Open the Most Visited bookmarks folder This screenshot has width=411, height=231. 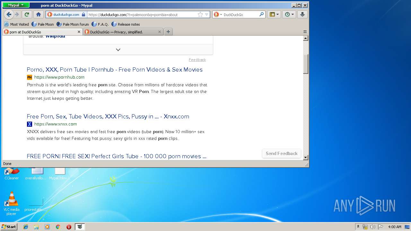pyautogui.click(x=16, y=24)
